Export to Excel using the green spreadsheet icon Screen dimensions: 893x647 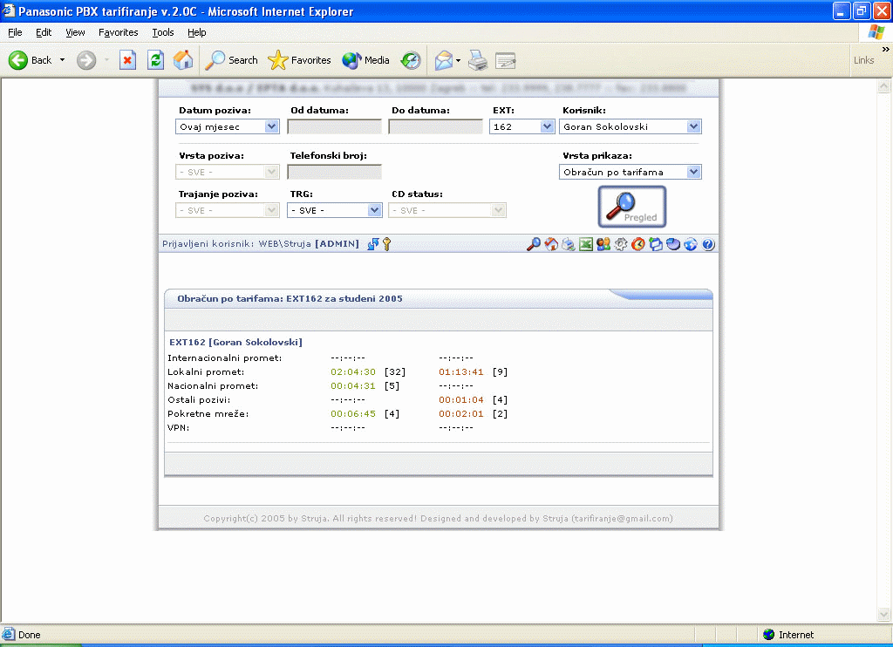(585, 244)
